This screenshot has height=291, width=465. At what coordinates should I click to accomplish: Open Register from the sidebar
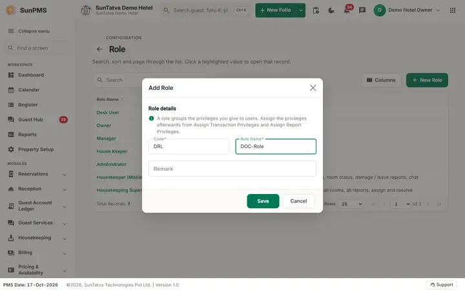click(28, 105)
